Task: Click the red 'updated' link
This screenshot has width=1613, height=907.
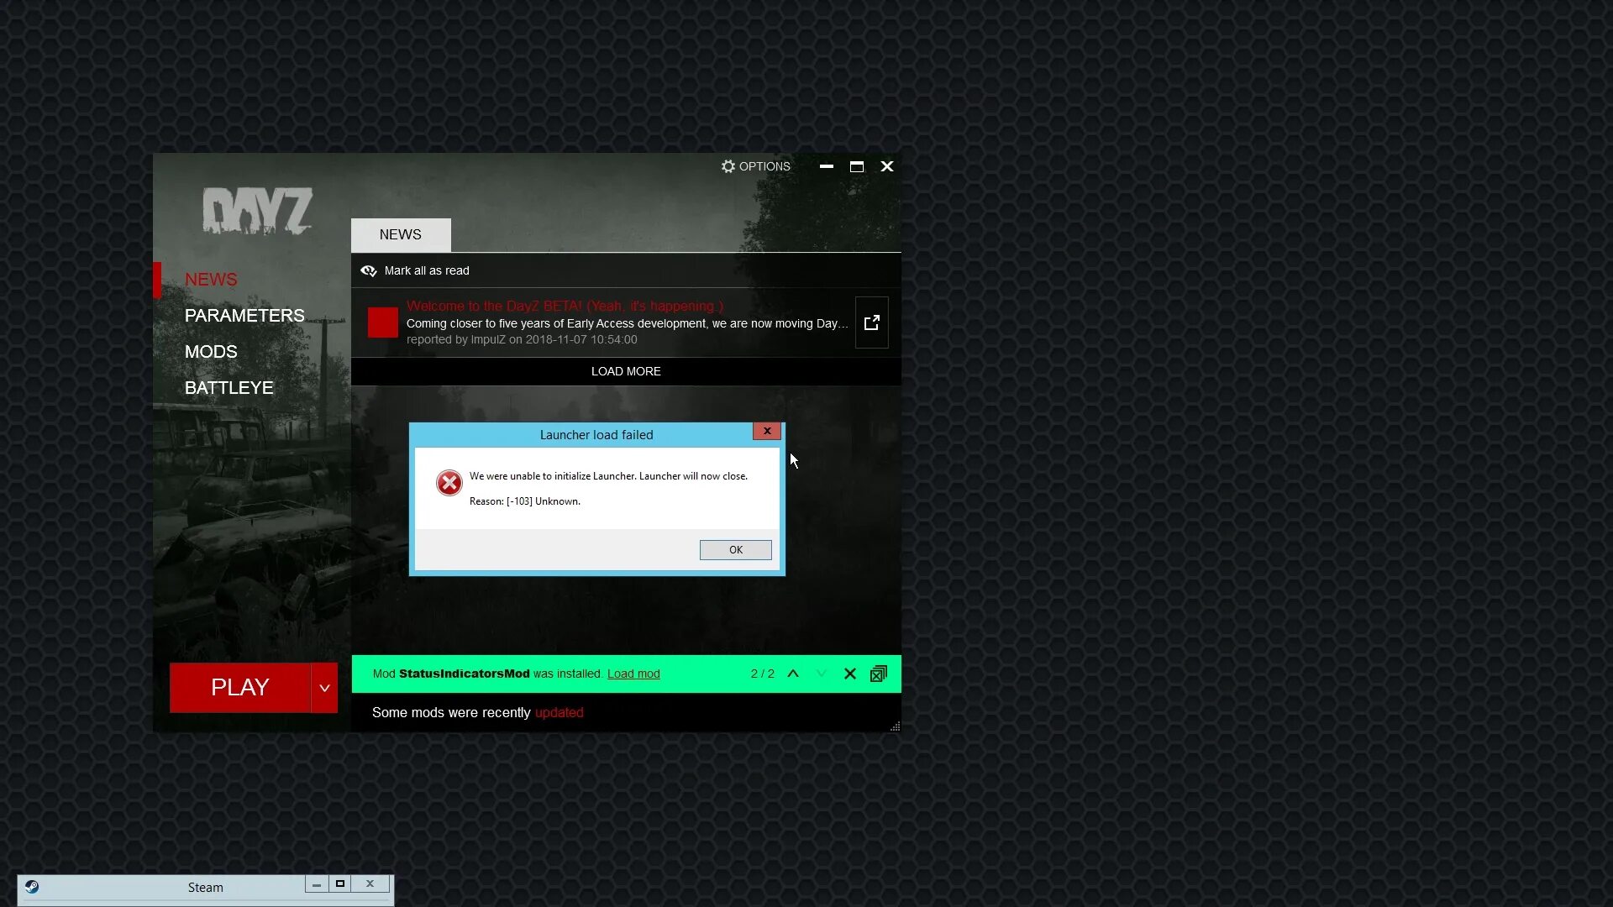Action: (x=560, y=713)
